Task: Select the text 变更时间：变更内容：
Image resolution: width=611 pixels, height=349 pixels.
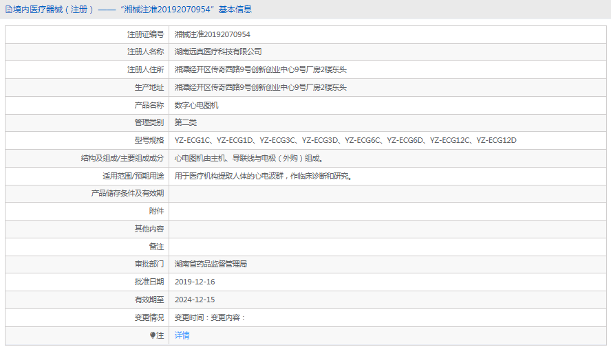Action: pos(210,318)
